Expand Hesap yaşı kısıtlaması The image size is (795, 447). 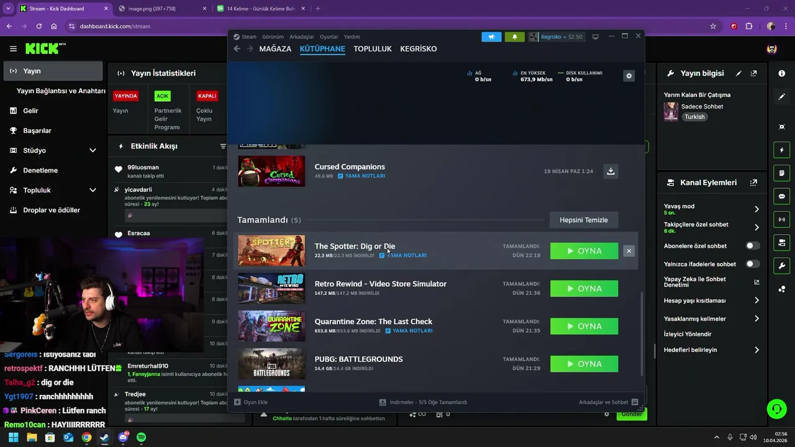coord(756,300)
